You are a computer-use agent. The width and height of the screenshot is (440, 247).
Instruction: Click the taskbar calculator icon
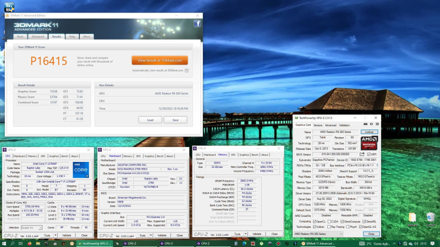236,244
